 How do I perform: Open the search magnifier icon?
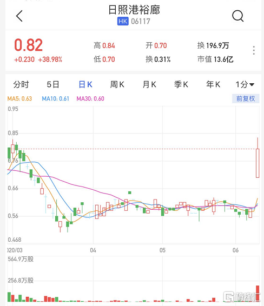pos(237,16)
